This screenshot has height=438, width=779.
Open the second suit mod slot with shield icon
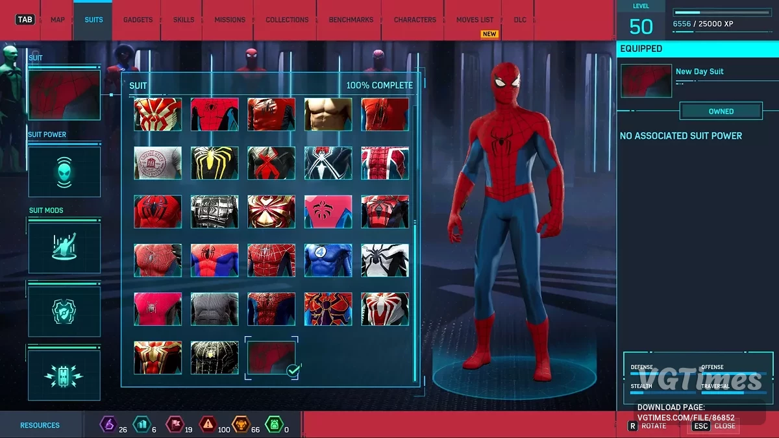(64, 311)
